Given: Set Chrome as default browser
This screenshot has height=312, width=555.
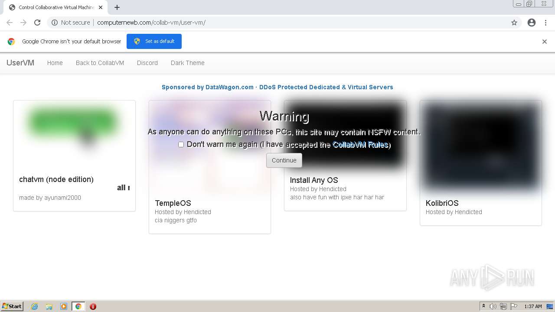Looking at the screenshot, I should pyautogui.click(x=154, y=41).
